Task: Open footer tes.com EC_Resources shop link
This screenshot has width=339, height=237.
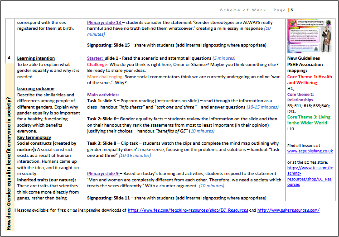Action: click(188, 210)
